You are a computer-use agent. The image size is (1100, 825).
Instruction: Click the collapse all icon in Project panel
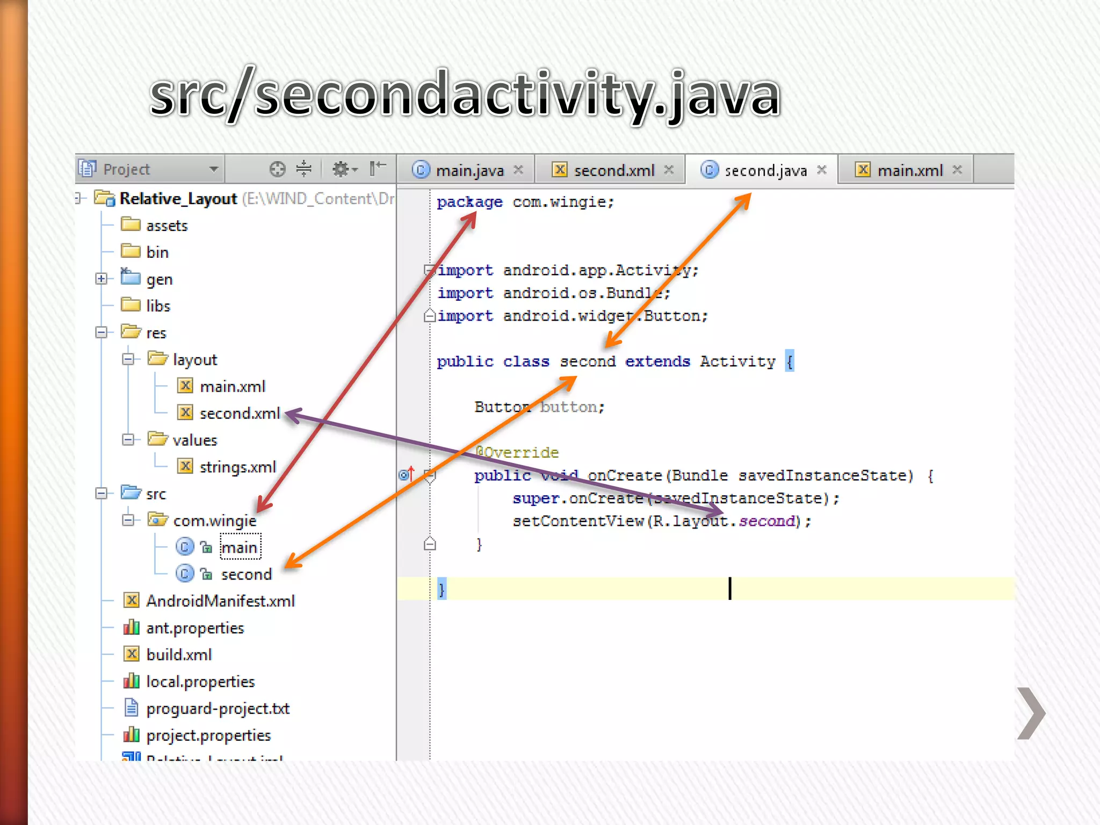click(x=303, y=169)
